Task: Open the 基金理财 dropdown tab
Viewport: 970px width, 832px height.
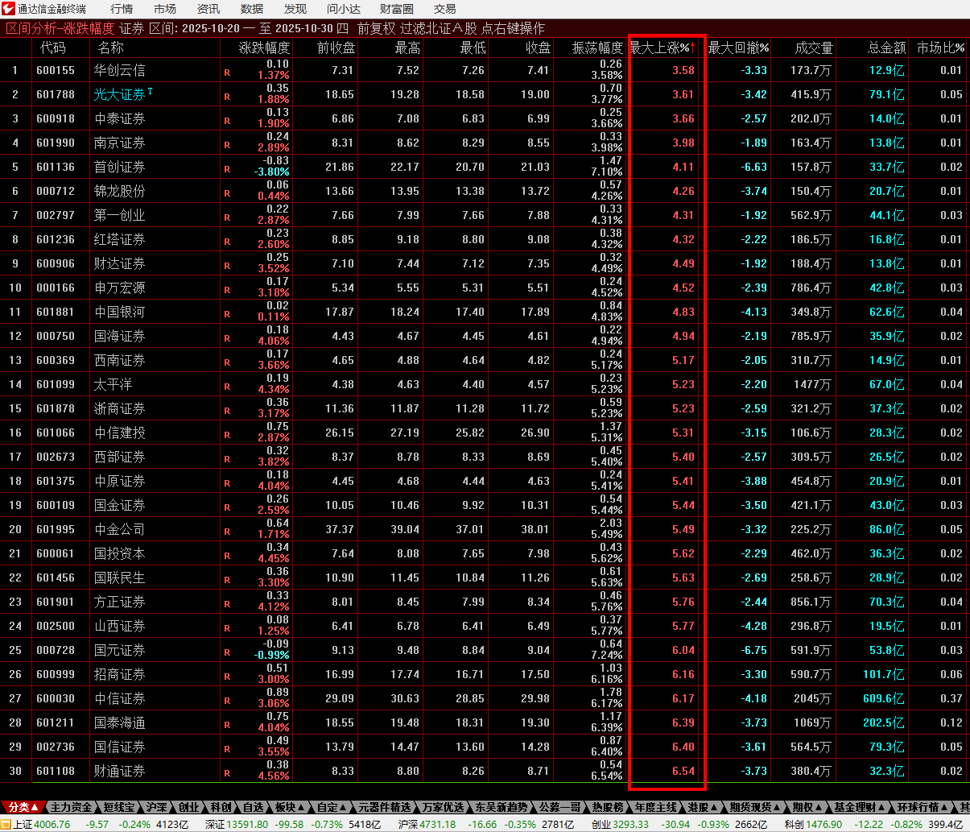Action: click(859, 807)
